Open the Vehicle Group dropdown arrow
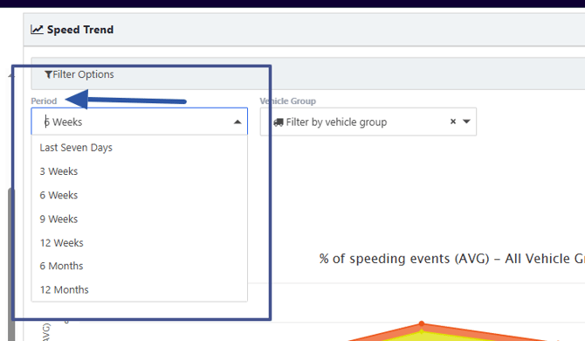 [x=466, y=122]
